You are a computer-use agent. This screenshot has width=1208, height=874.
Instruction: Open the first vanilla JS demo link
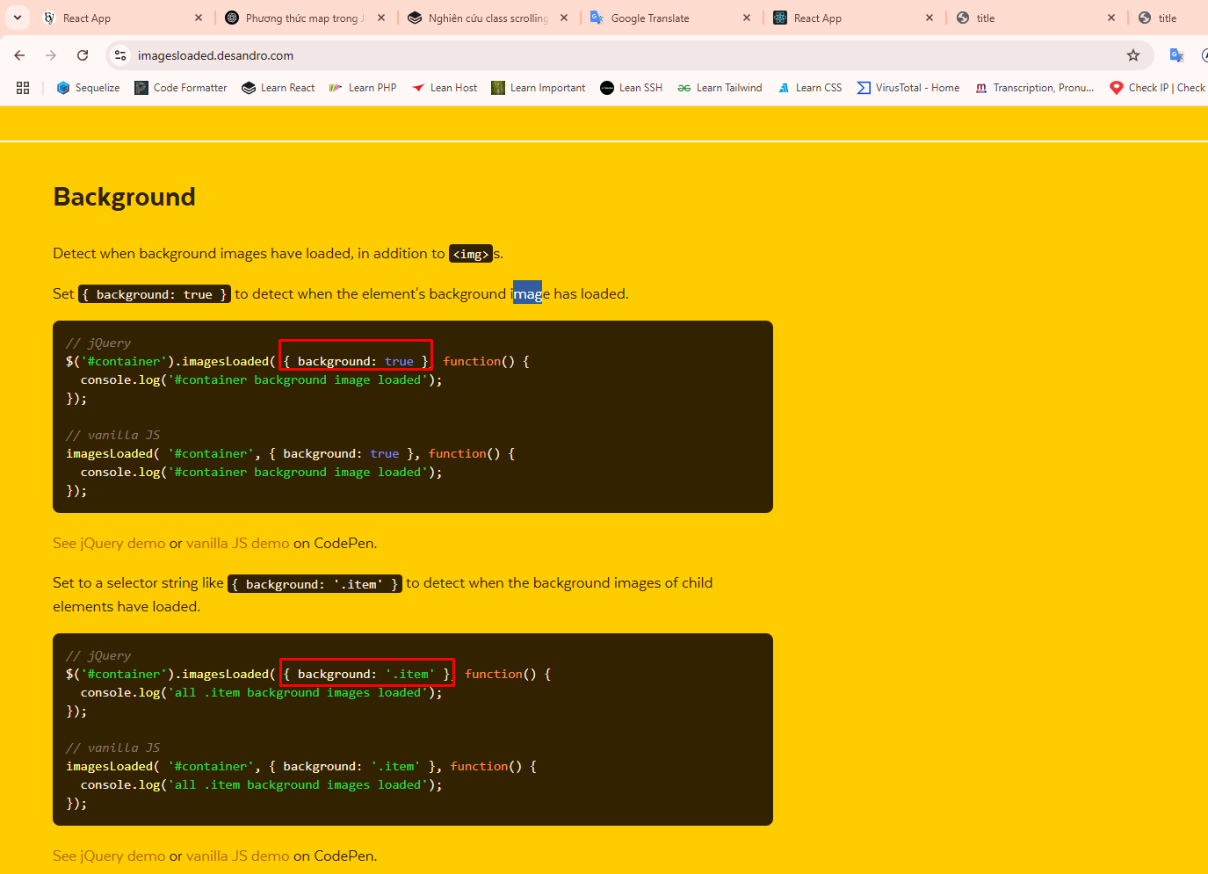pyautogui.click(x=237, y=544)
